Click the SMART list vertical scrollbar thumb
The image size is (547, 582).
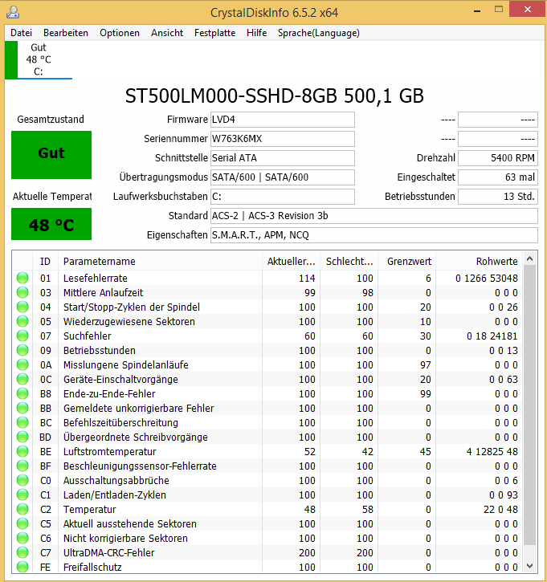[x=530, y=405]
